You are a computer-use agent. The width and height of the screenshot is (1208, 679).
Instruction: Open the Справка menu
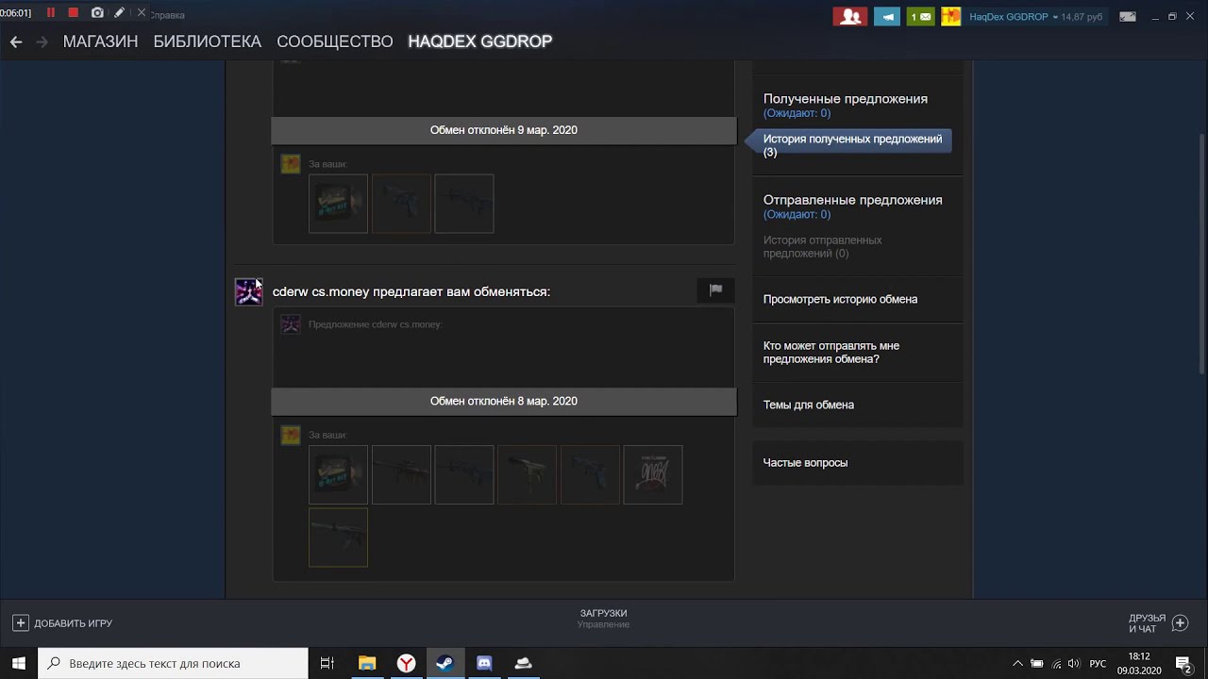[168, 15]
